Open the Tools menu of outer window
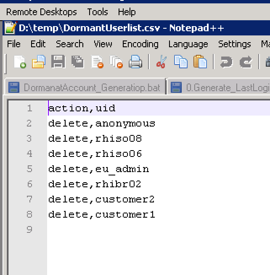Viewport: 270px width, 275px height. click(x=98, y=12)
